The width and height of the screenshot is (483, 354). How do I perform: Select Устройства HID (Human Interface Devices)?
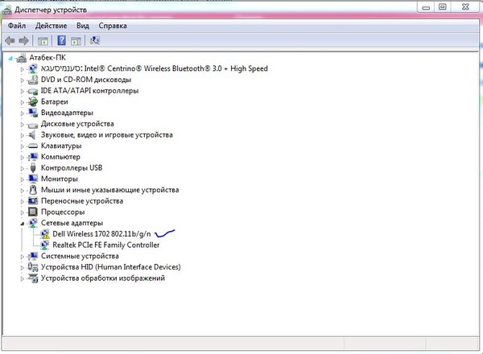pyautogui.click(x=111, y=267)
